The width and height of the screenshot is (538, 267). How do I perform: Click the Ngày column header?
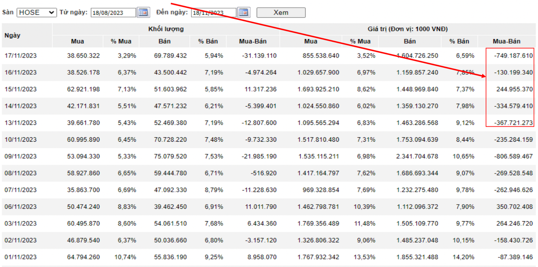pyautogui.click(x=13, y=35)
